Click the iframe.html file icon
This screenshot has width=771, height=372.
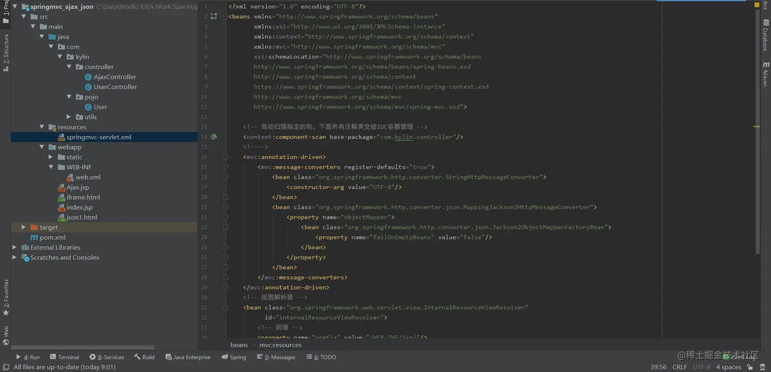tap(61, 197)
